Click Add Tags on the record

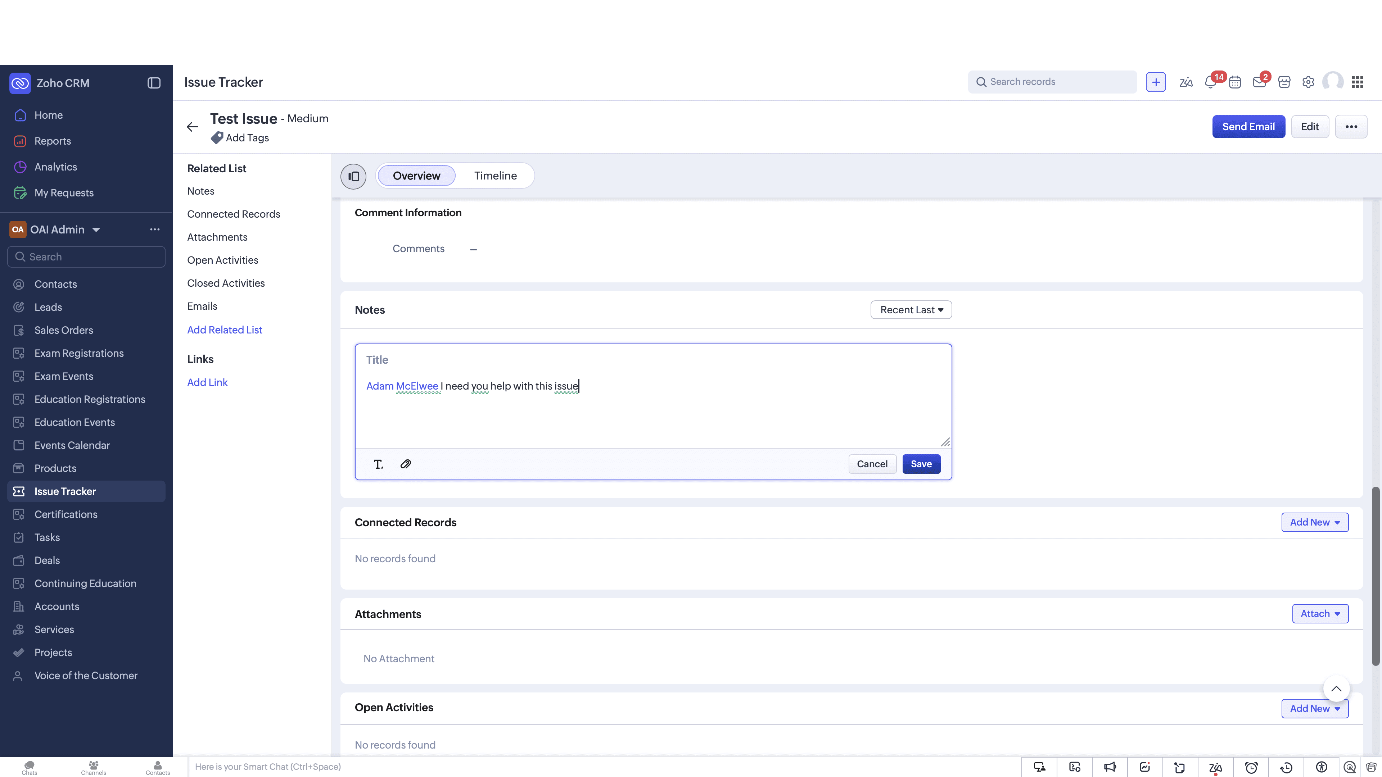(x=240, y=138)
